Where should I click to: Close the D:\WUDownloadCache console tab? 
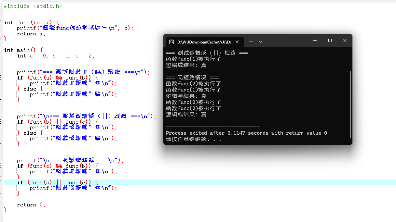[x=237, y=42]
